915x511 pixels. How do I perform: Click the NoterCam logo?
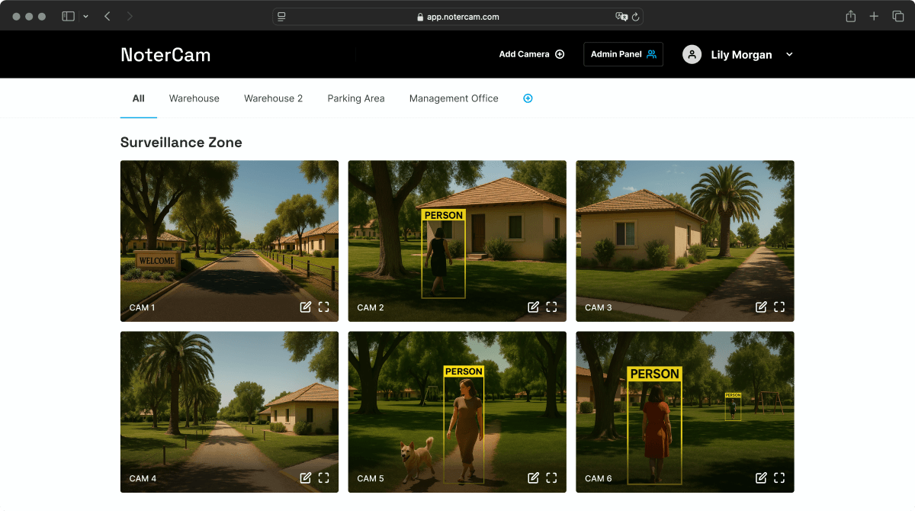click(x=165, y=54)
